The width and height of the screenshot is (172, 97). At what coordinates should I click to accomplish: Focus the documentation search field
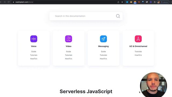click(86, 16)
